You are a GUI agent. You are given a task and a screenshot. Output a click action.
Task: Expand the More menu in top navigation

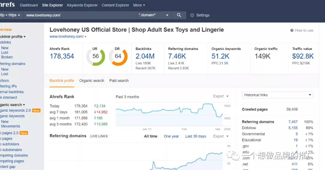pos(139,5)
